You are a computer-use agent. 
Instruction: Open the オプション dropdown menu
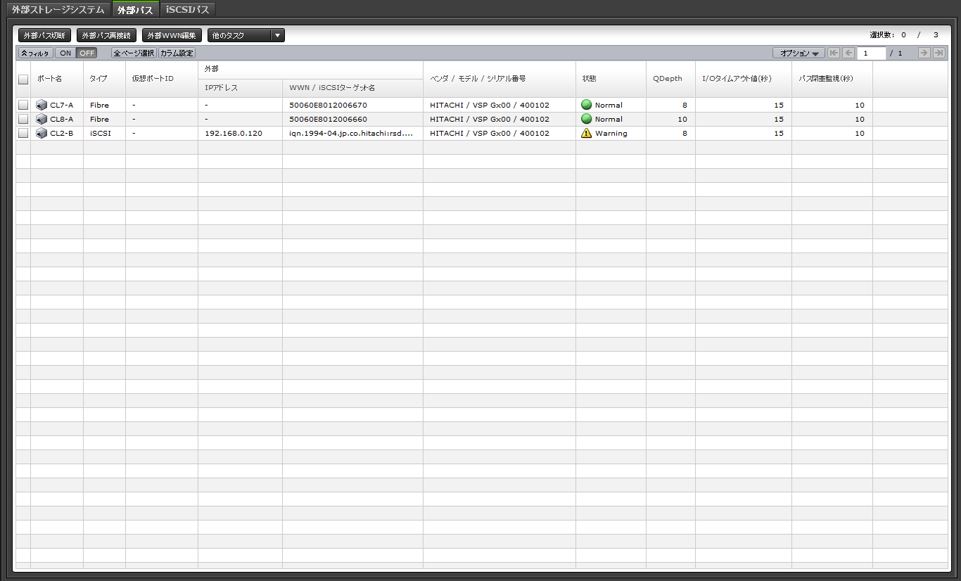798,53
